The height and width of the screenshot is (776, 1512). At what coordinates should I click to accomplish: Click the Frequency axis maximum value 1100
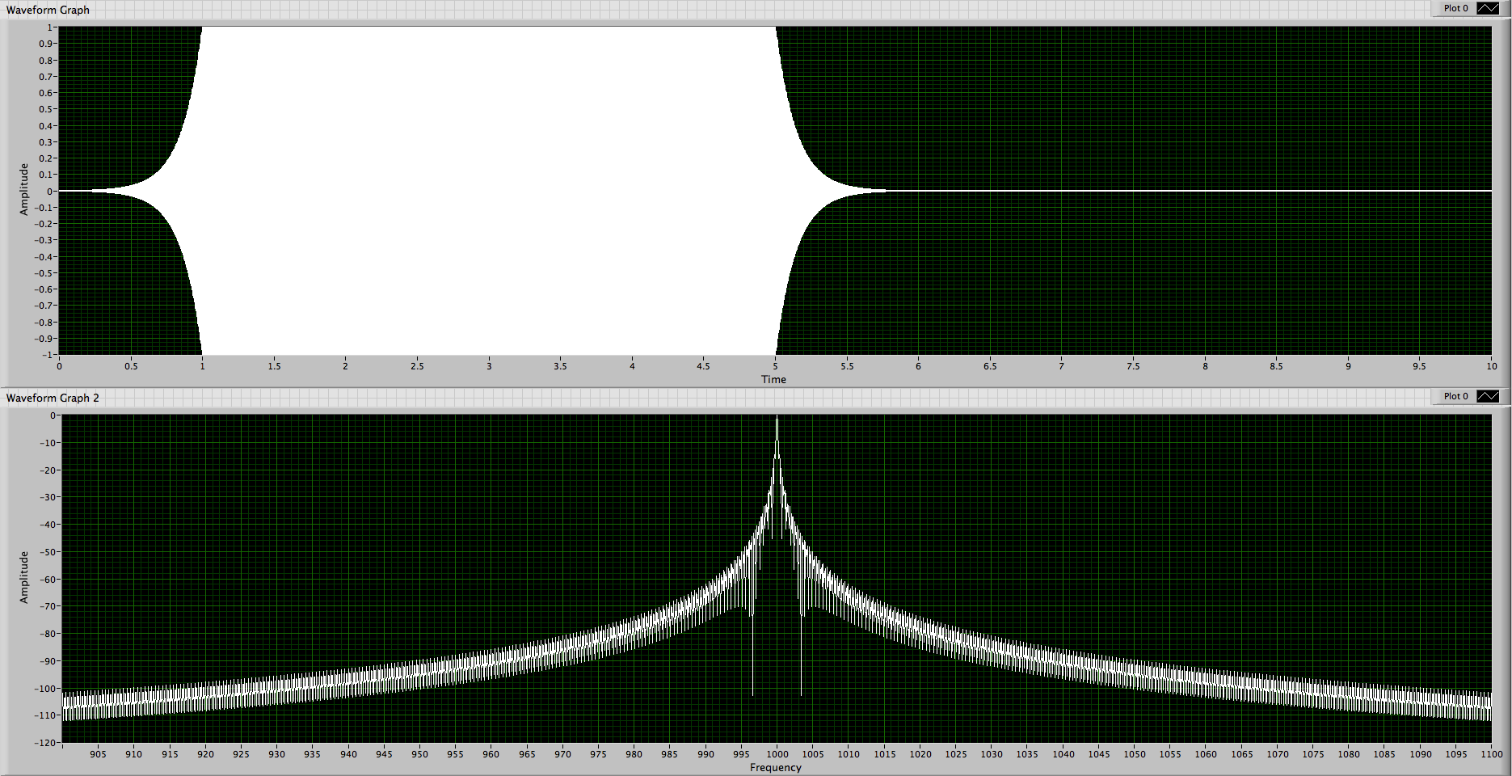1492,754
